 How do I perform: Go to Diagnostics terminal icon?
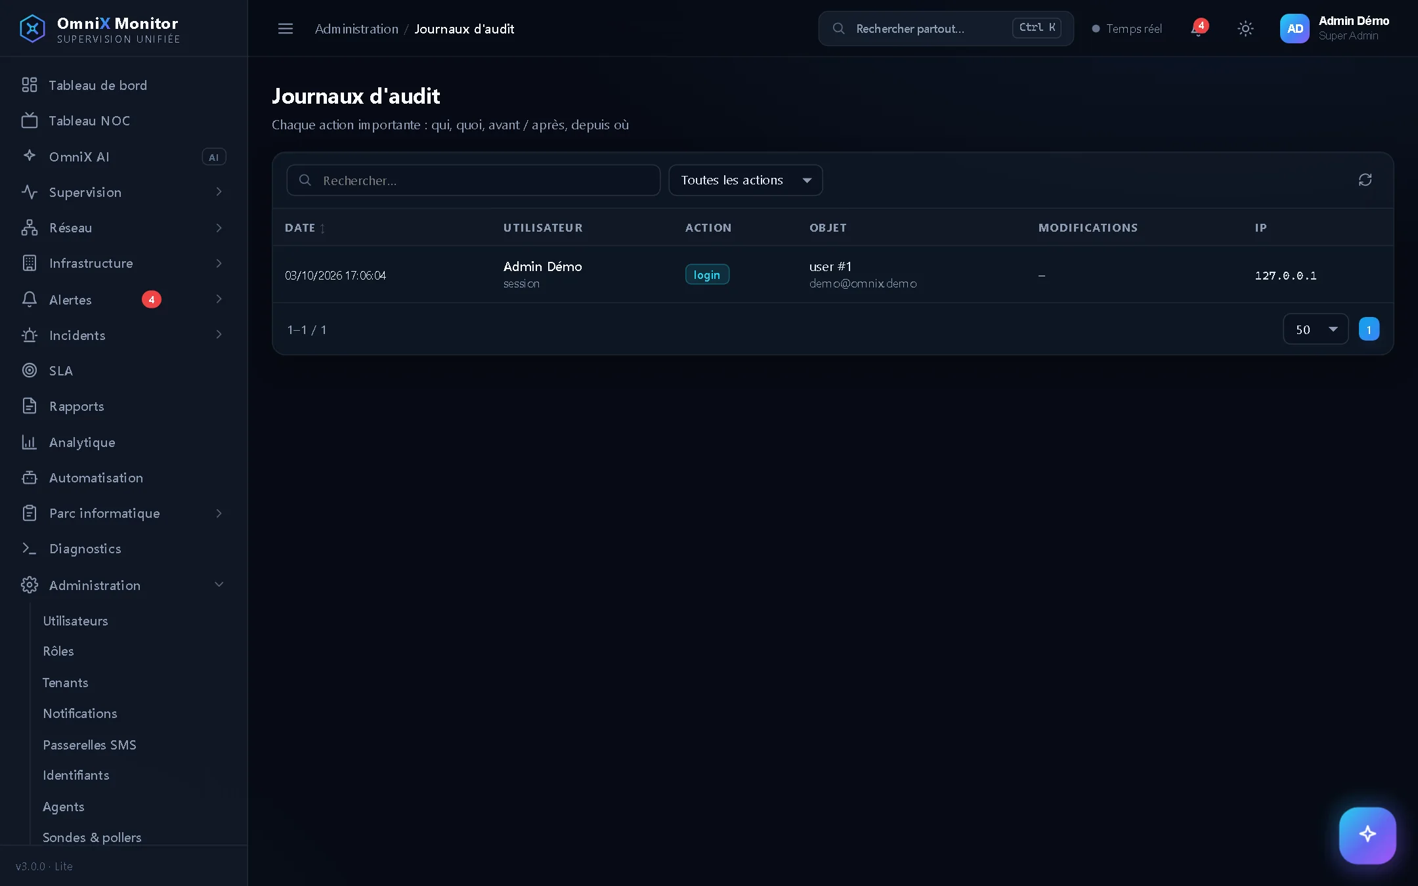pos(29,549)
